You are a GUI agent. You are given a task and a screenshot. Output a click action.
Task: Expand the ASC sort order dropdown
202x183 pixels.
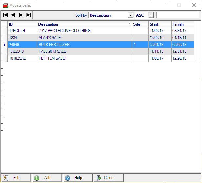point(151,15)
